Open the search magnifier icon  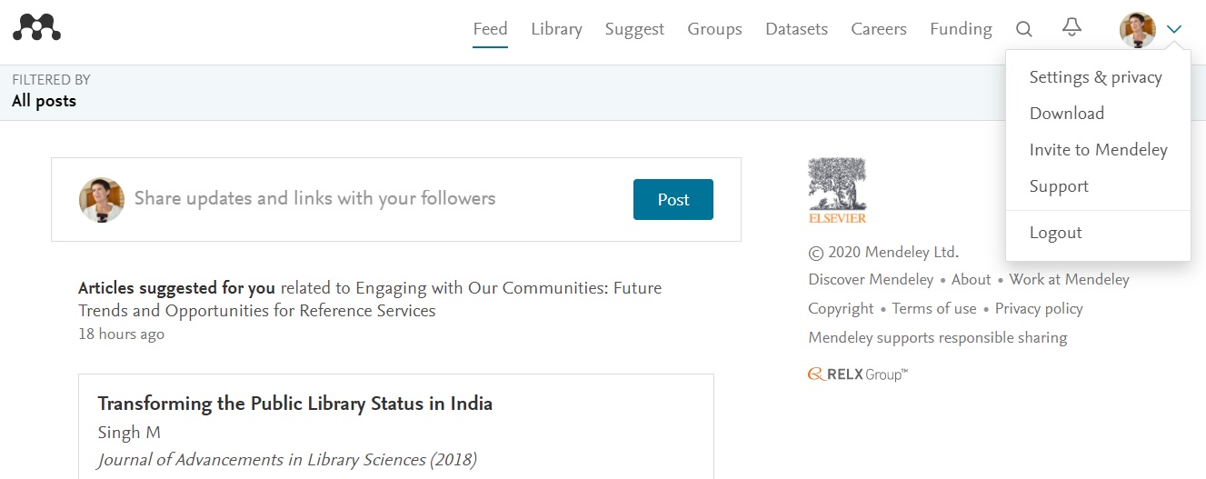1024,29
